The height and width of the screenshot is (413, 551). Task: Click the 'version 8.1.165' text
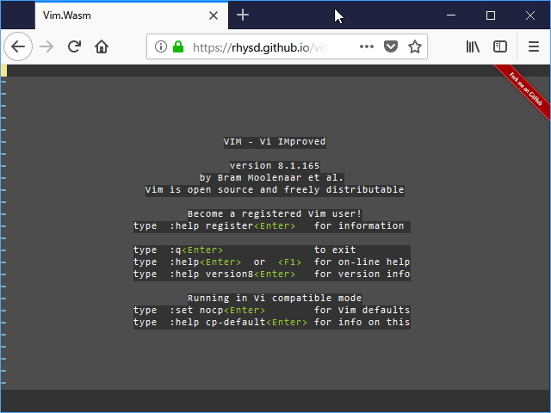click(x=275, y=166)
